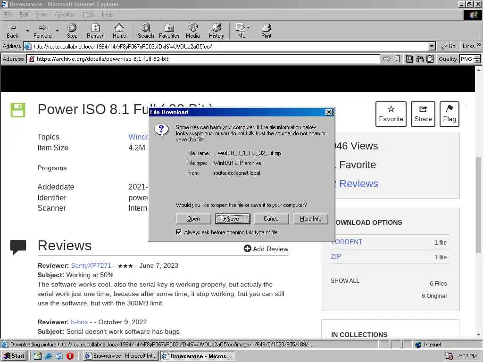Open the Tools menu
The image size is (483, 362).
88,15
